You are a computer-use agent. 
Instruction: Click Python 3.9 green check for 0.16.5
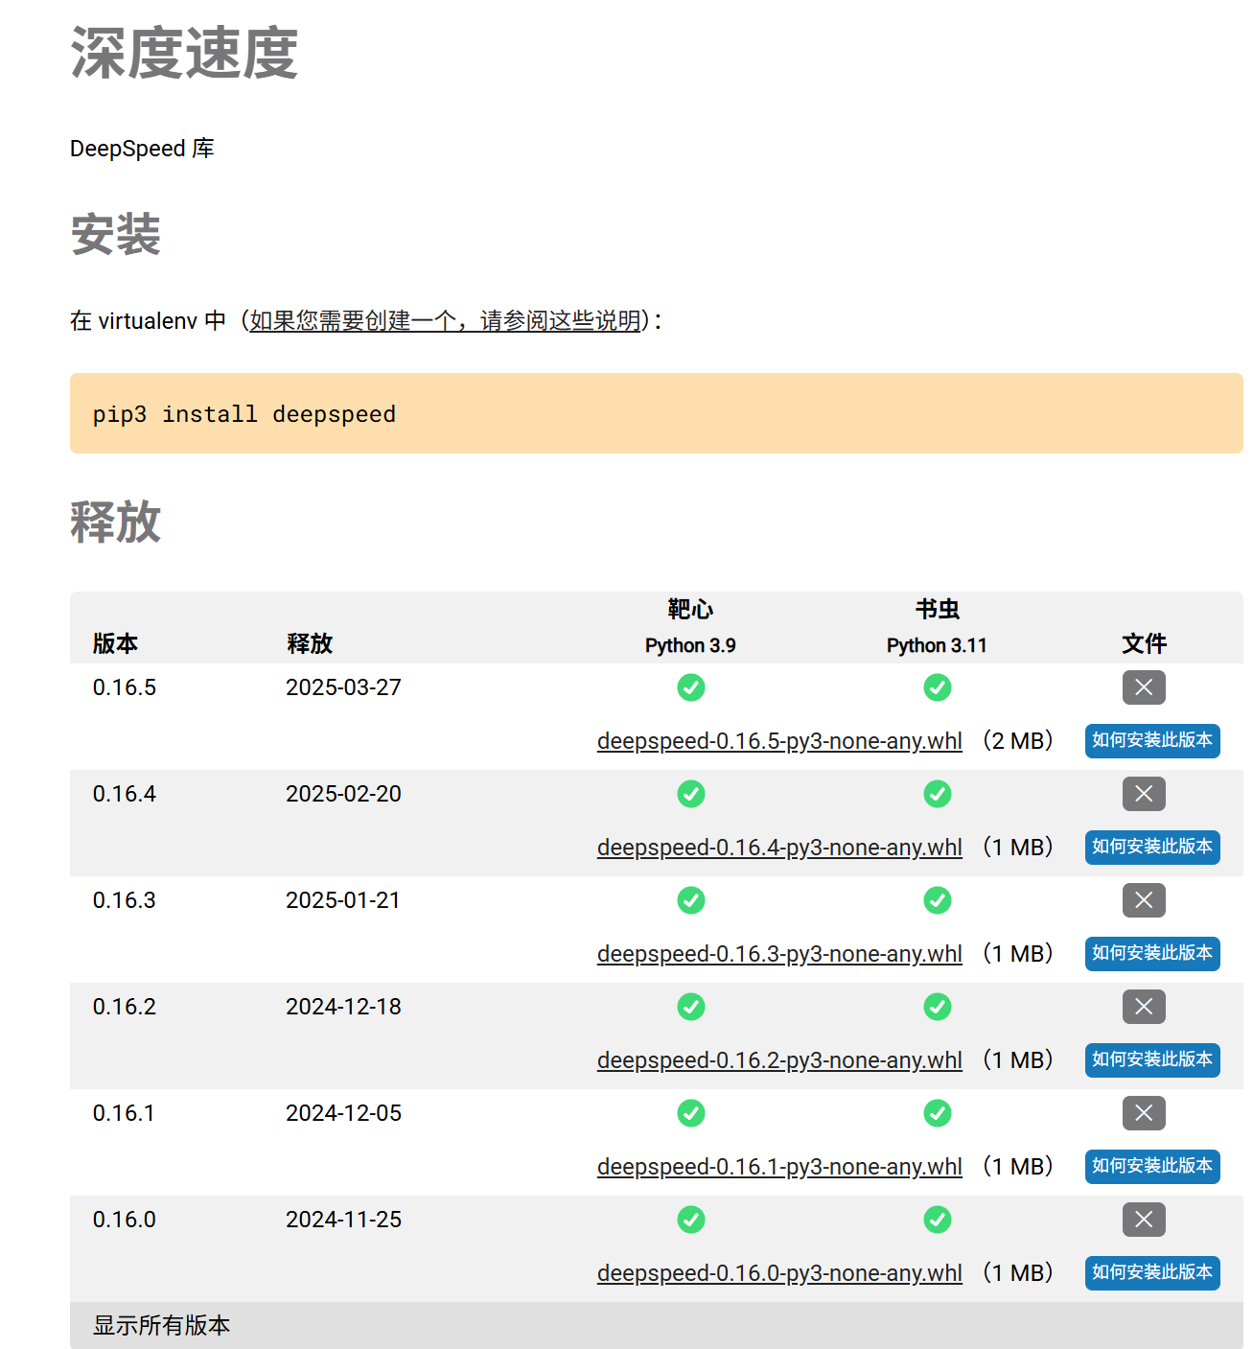click(x=690, y=687)
